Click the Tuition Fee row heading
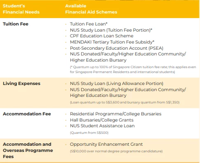 (16, 24)
